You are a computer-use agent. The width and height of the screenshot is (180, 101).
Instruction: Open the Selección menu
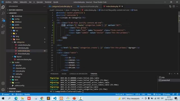pos(23,2)
